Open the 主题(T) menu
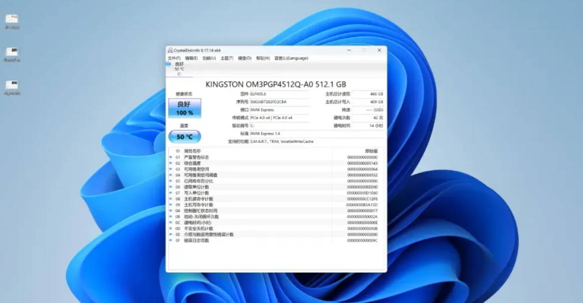The height and width of the screenshot is (303, 583). (x=227, y=58)
